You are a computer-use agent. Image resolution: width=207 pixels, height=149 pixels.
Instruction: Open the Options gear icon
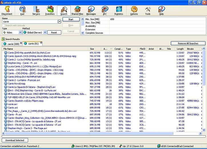tap(134, 11)
